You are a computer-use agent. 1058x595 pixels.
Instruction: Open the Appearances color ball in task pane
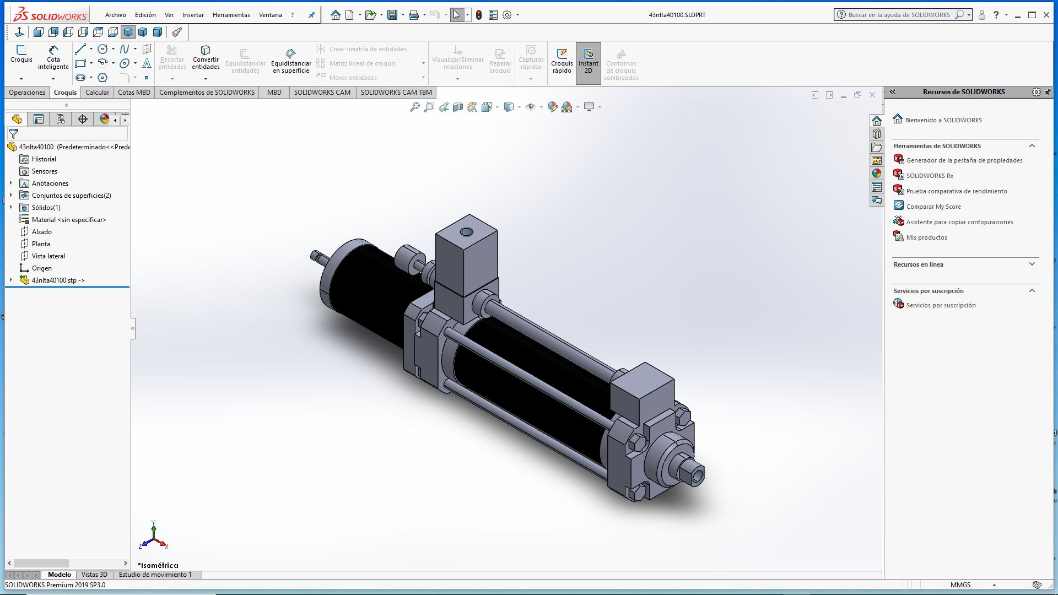click(x=877, y=174)
